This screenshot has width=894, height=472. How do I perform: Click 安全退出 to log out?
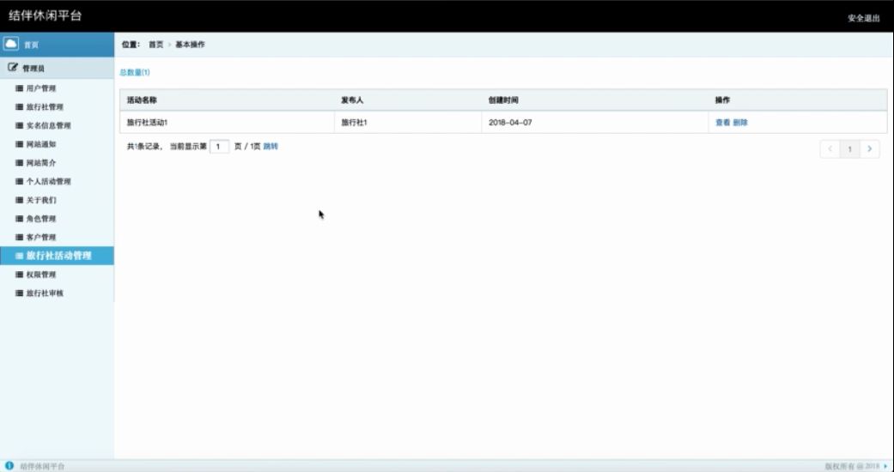pyautogui.click(x=863, y=18)
